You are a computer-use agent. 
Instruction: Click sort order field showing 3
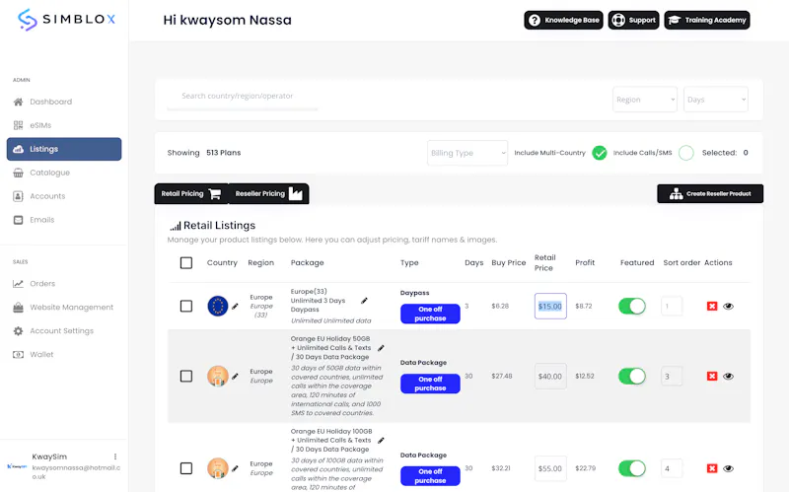point(672,377)
